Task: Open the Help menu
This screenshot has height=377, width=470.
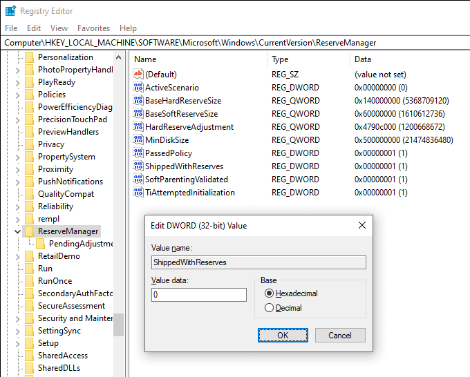Action: [128, 28]
